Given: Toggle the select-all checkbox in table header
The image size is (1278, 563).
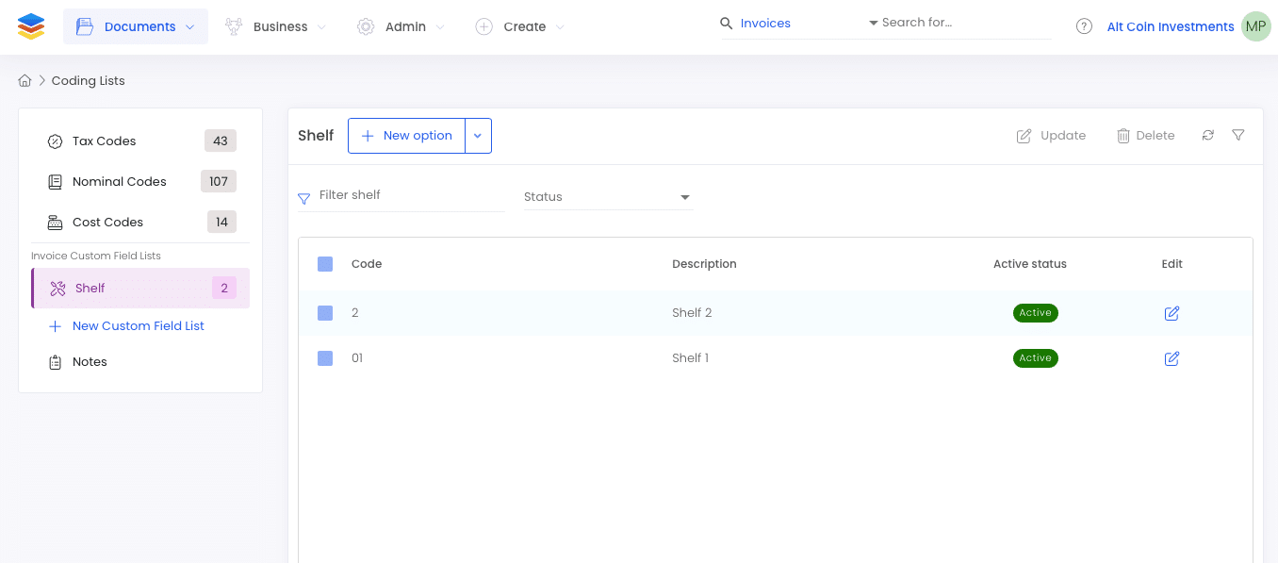Looking at the screenshot, I should [x=325, y=264].
